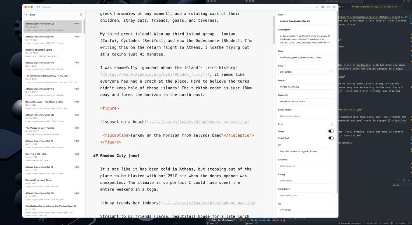Click the project icon next to the window title
The image size is (412, 225).
[x=39, y=7]
